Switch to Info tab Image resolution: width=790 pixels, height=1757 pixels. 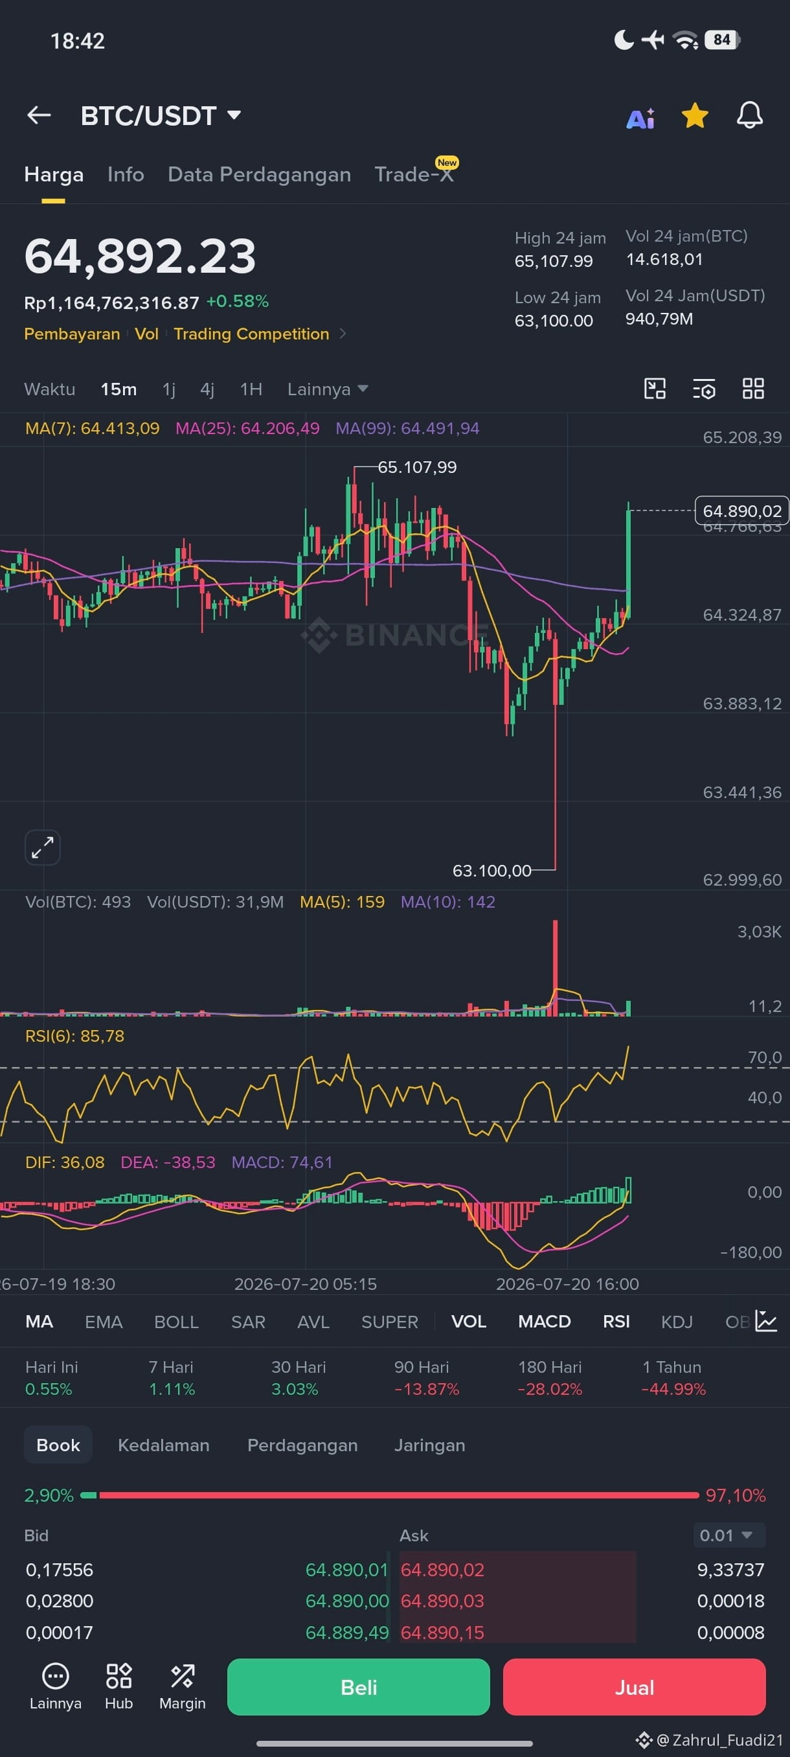pos(126,175)
